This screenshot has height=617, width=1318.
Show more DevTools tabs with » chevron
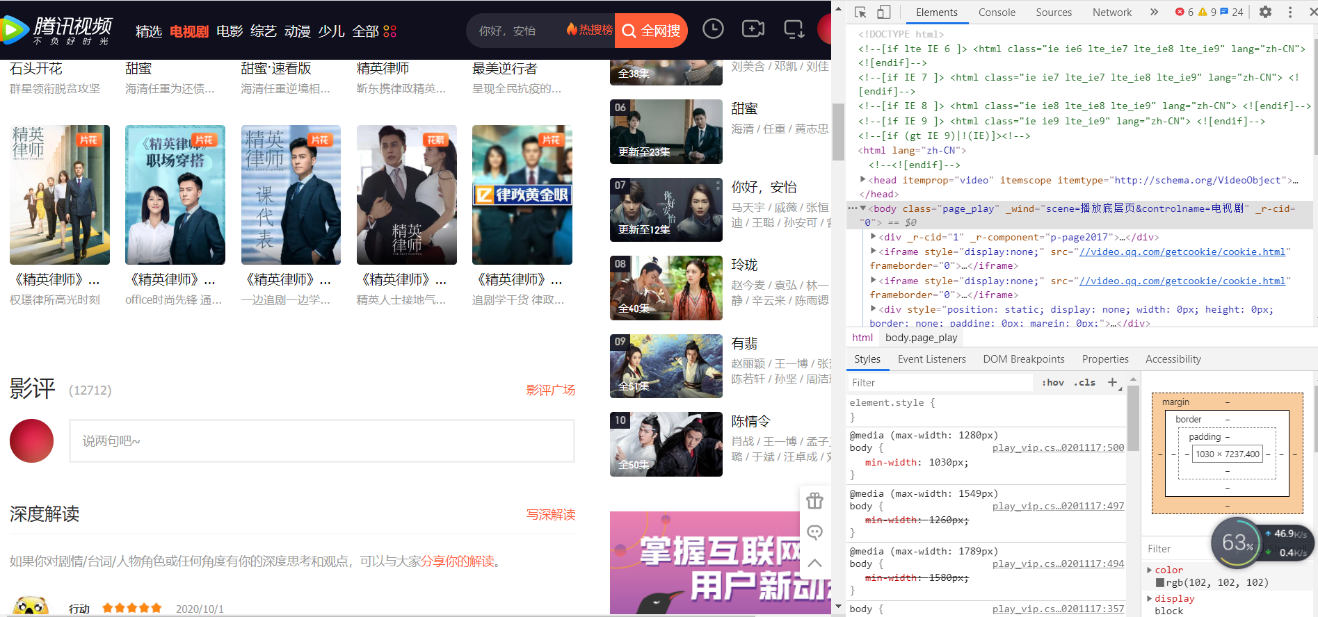(1154, 12)
